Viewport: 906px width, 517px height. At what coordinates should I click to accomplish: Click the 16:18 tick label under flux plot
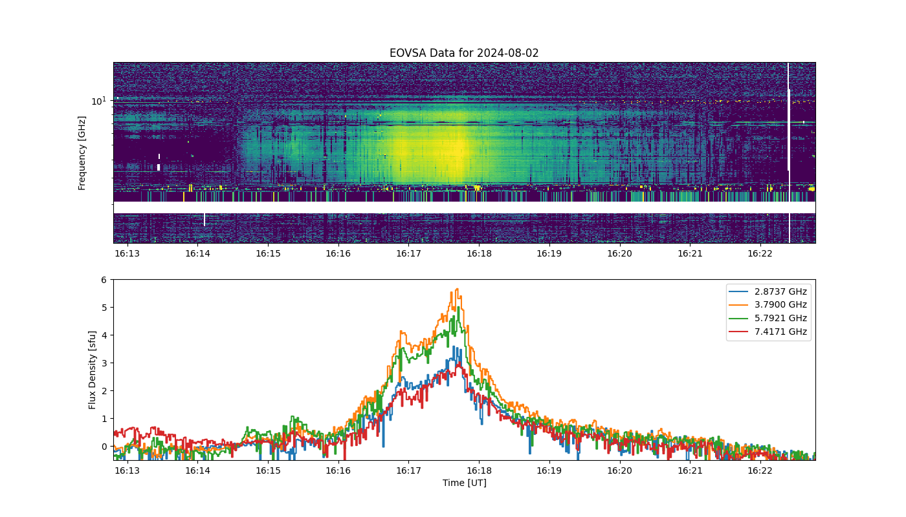pyautogui.click(x=479, y=470)
